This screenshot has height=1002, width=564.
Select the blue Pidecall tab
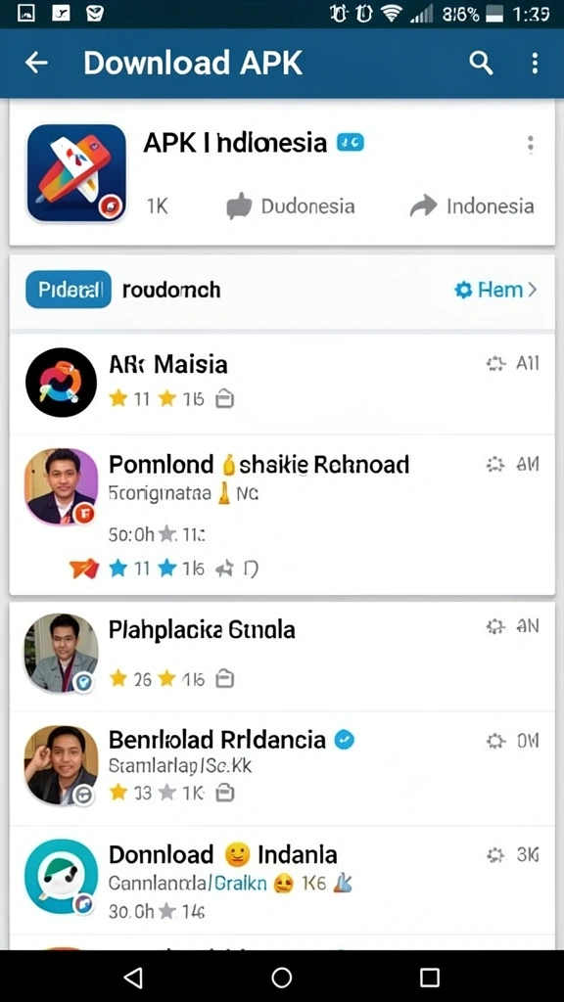point(69,290)
